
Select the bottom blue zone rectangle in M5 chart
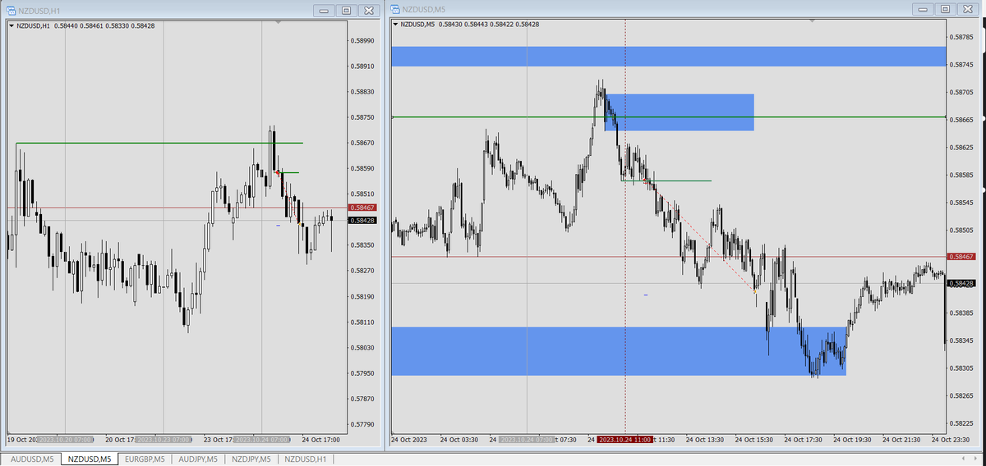point(618,351)
